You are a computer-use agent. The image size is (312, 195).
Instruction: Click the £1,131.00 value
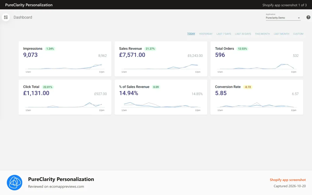(x=36, y=93)
